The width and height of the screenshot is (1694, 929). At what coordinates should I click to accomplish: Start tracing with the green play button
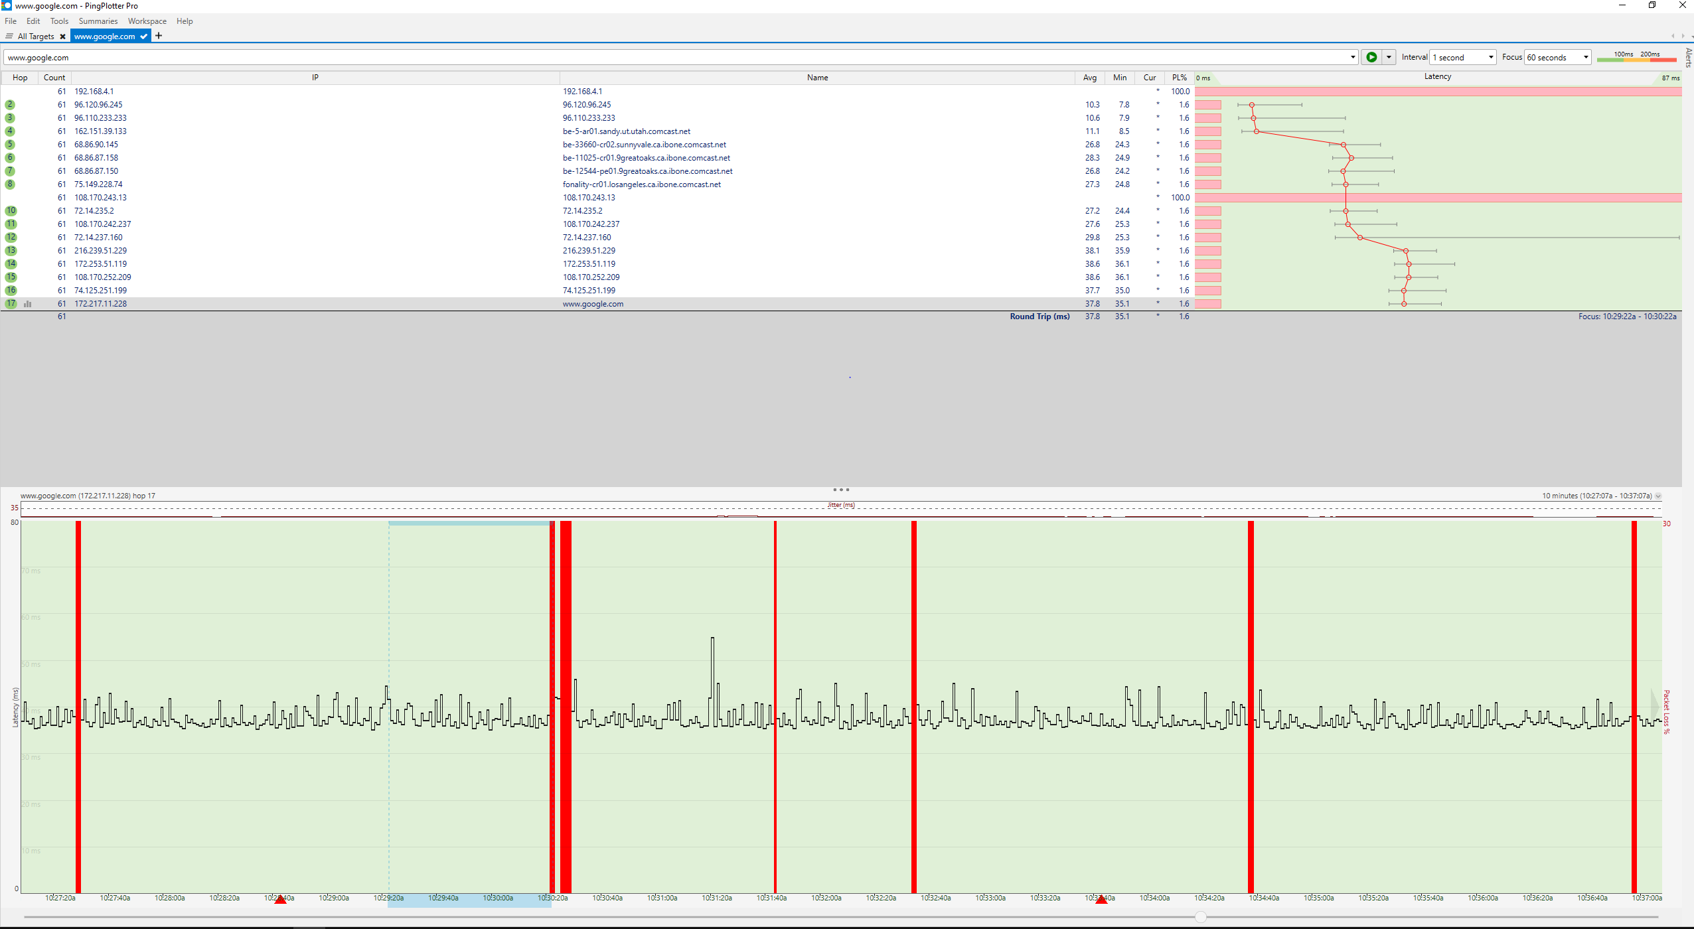tap(1371, 57)
